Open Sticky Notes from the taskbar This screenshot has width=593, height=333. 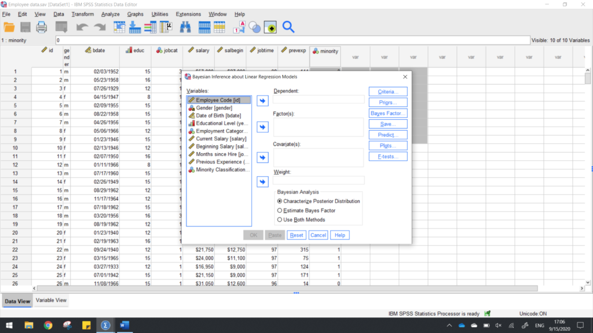(86, 325)
